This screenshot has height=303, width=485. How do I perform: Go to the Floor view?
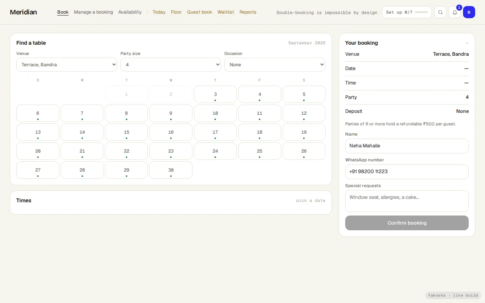pyautogui.click(x=176, y=12)
